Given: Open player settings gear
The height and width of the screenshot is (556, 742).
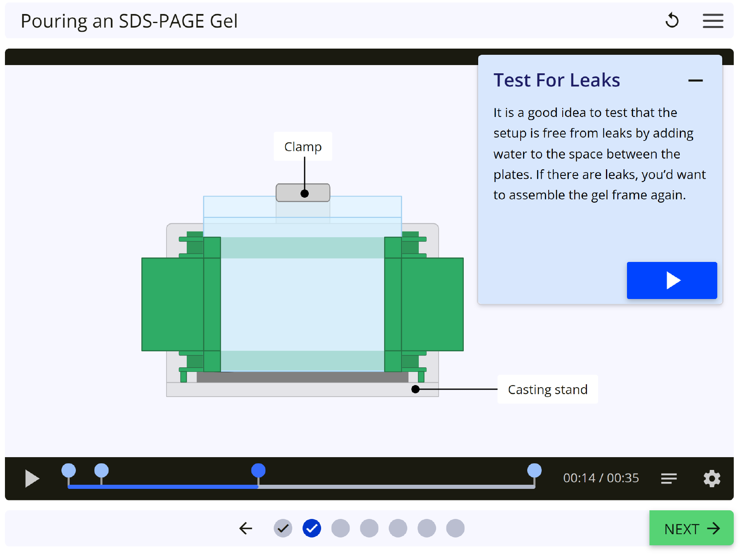Looking at the screenshot, I should 712,479.
